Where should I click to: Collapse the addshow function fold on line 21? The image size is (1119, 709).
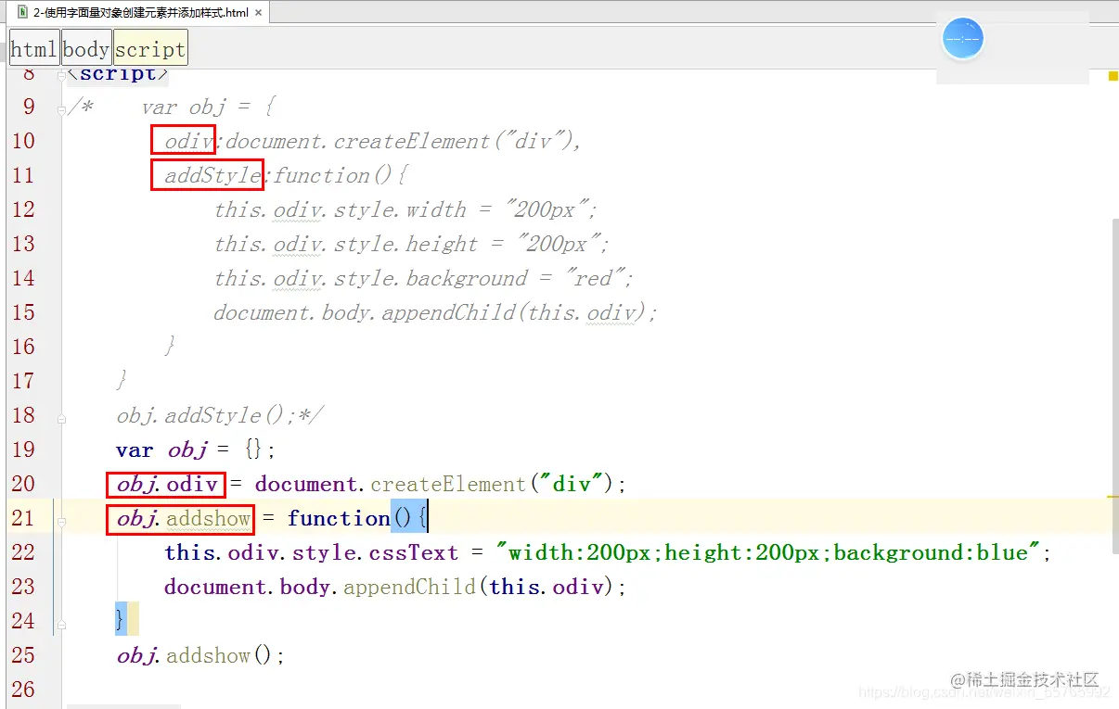click(x=61, y=520)
